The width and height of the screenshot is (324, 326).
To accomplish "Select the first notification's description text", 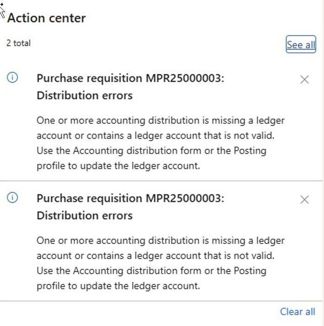I will (161, 143).
